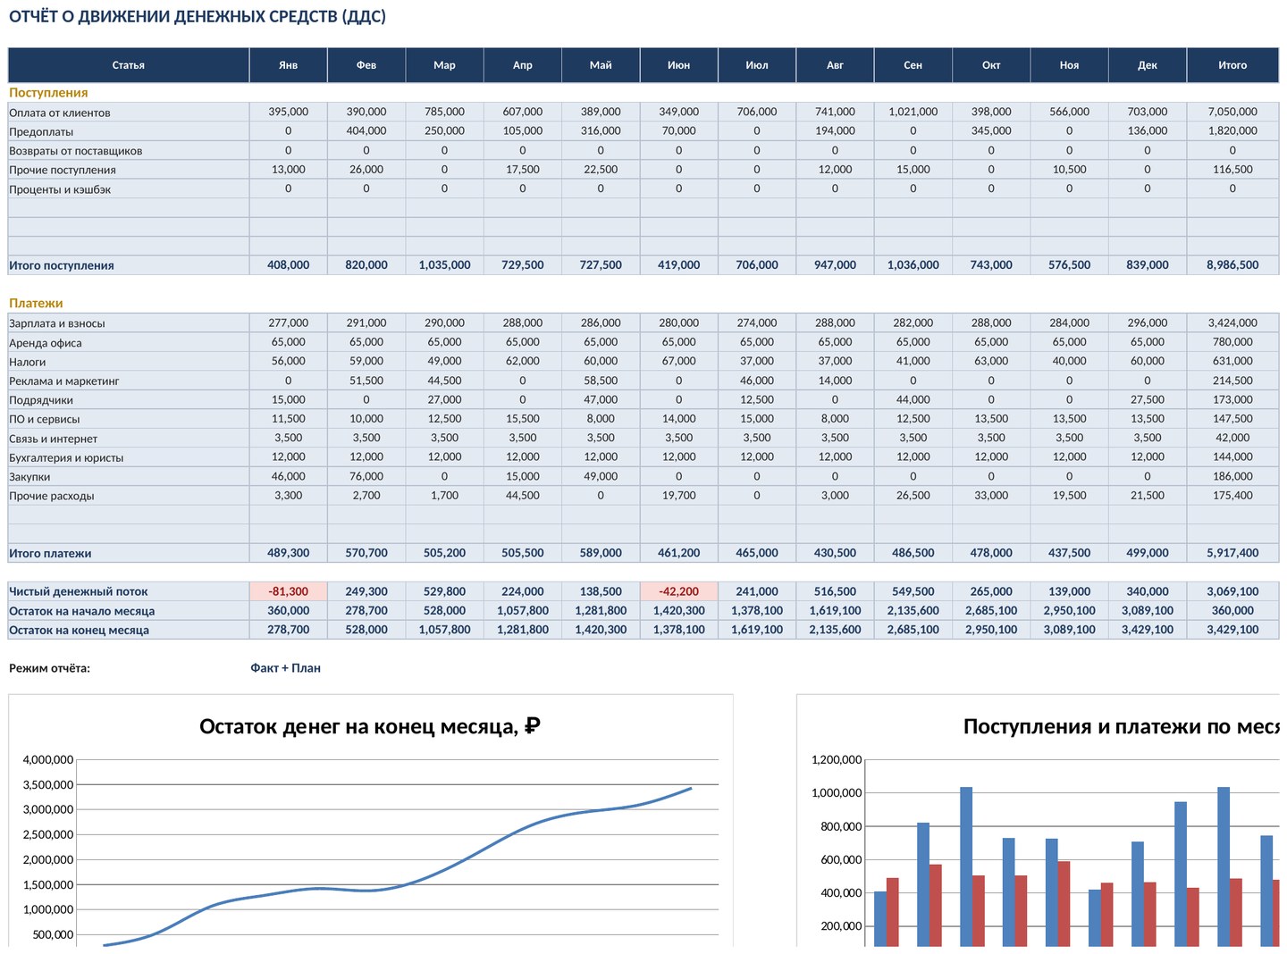This screenshot has width=1287, height=954.
Task: Click the negative net flow cell -81,300
Action: click(x=288, y=591)
